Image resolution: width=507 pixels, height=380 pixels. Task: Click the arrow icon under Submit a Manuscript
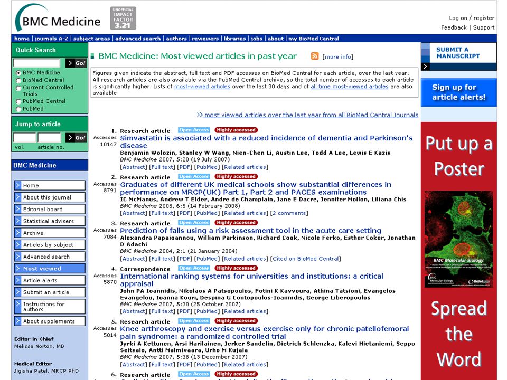point(426,66)
